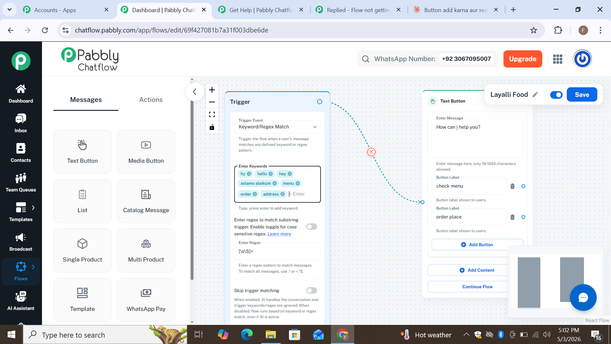Image resolution: width=611 pixels, height=344 pixels.
Task: Edit the check menu button label
Action: tap(469, 186)
